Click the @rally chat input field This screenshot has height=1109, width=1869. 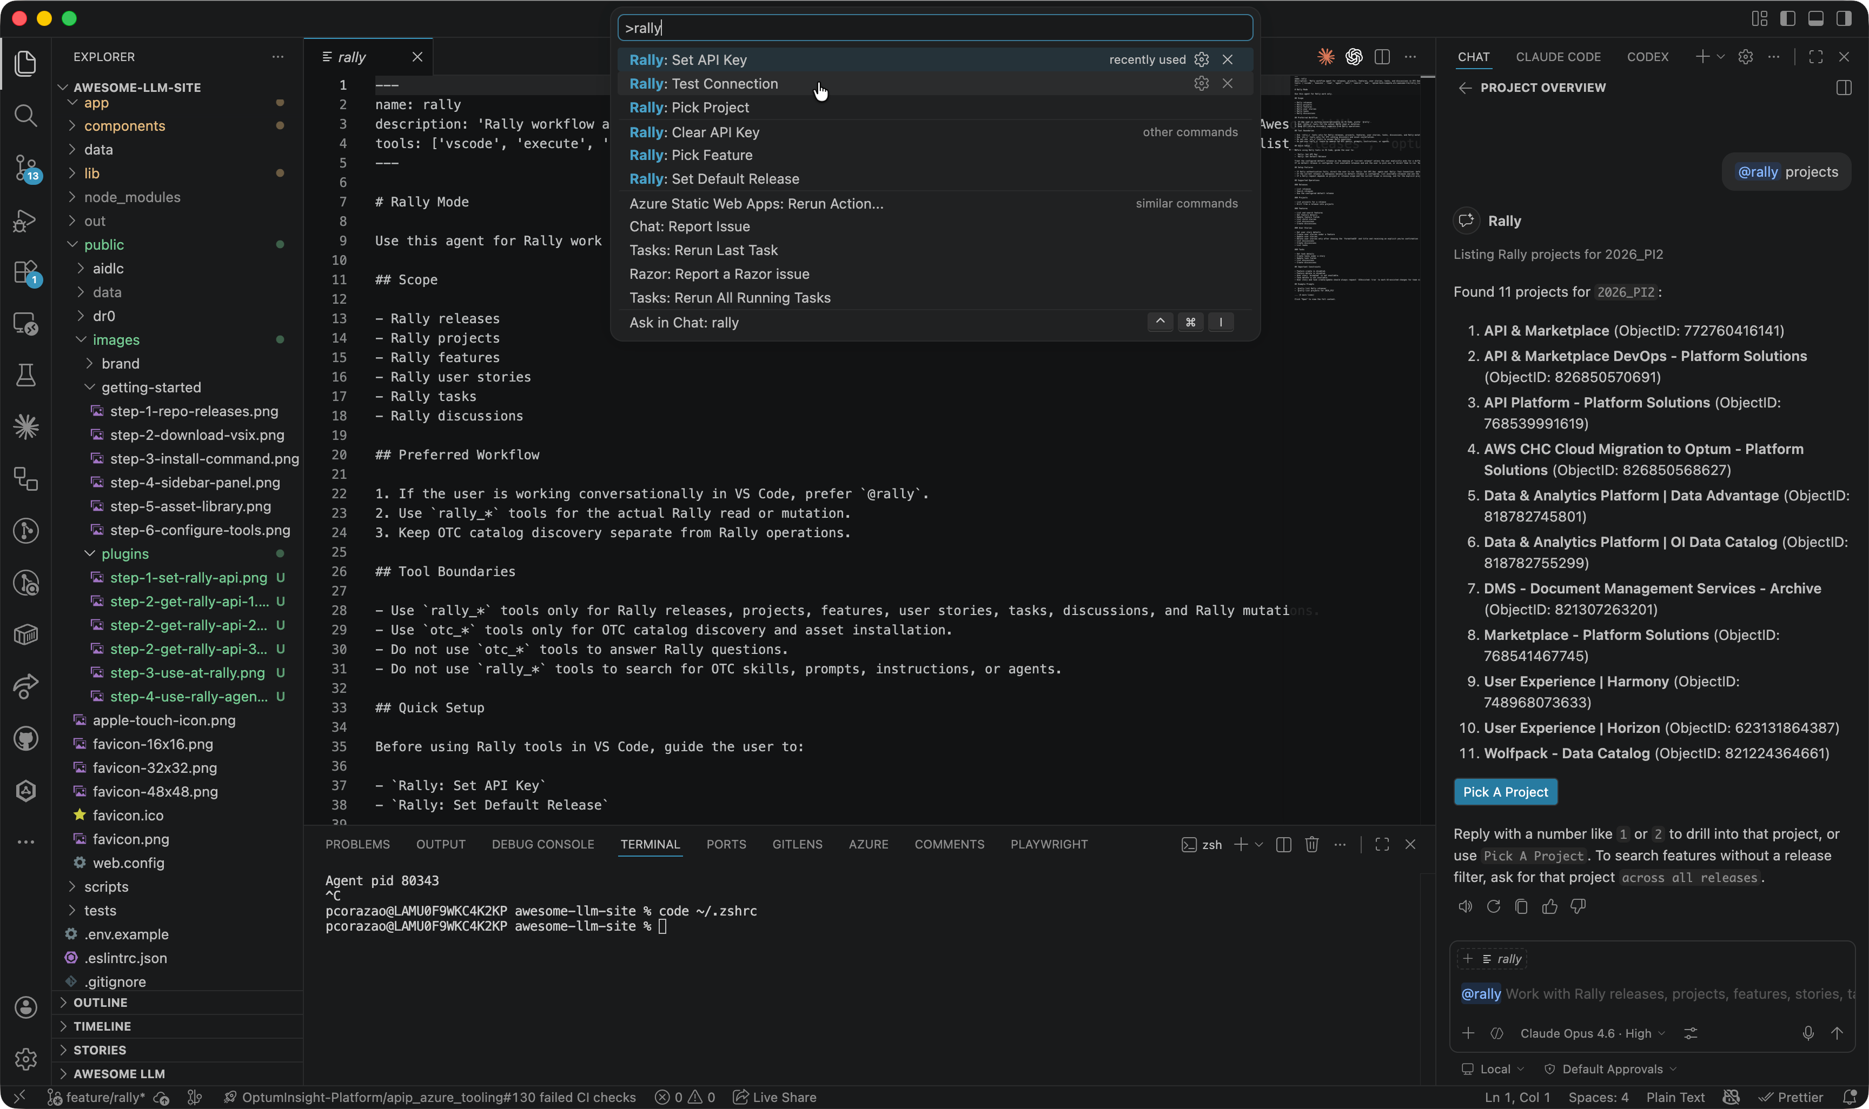coord(1652,994)
